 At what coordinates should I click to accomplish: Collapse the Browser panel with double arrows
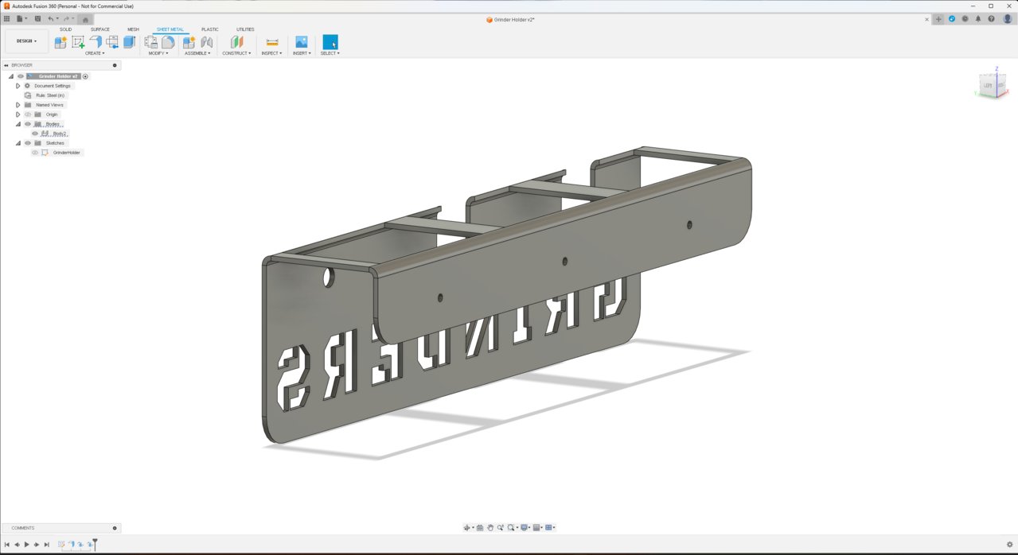pyautogui.click(x=6, y=65)
